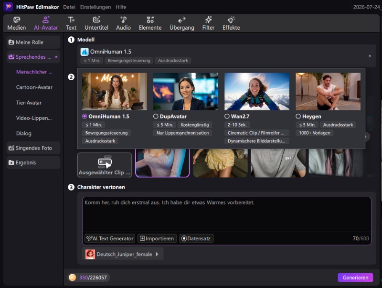Click the Heygen seated man thumbnail
This screenshot has width=382, height=288.
(x=328, y=91)
